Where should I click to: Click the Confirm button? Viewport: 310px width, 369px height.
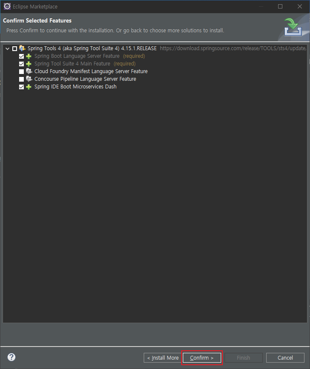(202, 358)
